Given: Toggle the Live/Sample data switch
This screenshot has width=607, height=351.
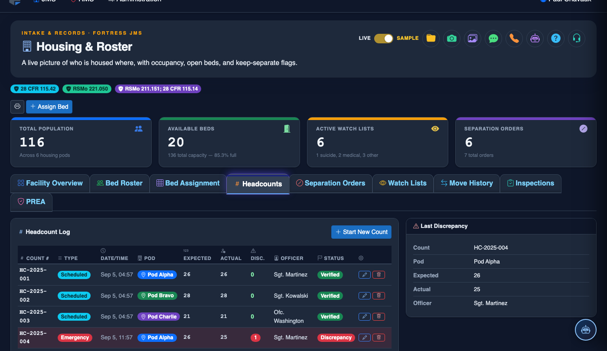Looking at the screenshot, I should point(384,38).
